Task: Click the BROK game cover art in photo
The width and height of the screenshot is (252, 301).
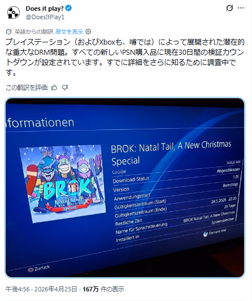Action: [x=62, y=184]
